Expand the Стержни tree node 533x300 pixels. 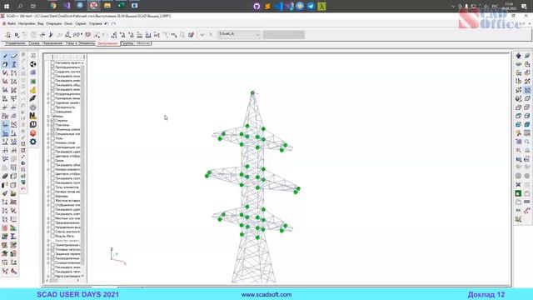pos(48,120)
